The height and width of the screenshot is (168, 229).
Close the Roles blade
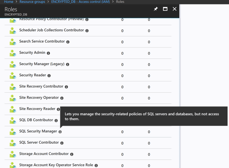pyautogui.click(x=174, y=9)
